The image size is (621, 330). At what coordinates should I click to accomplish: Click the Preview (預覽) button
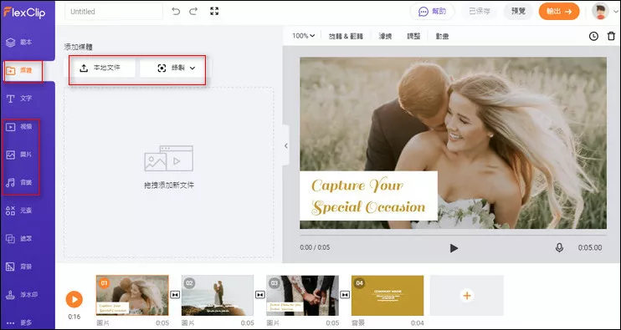(518, 12)
